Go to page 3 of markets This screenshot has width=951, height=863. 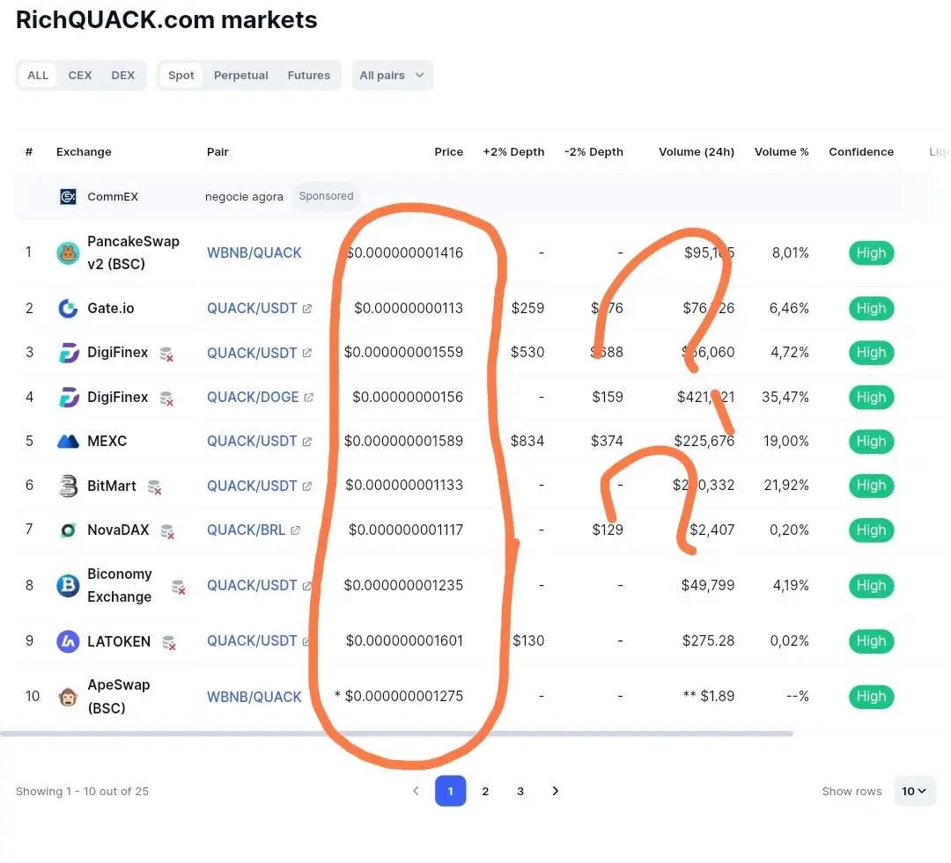pyautogui.click(x=520, y=791)
